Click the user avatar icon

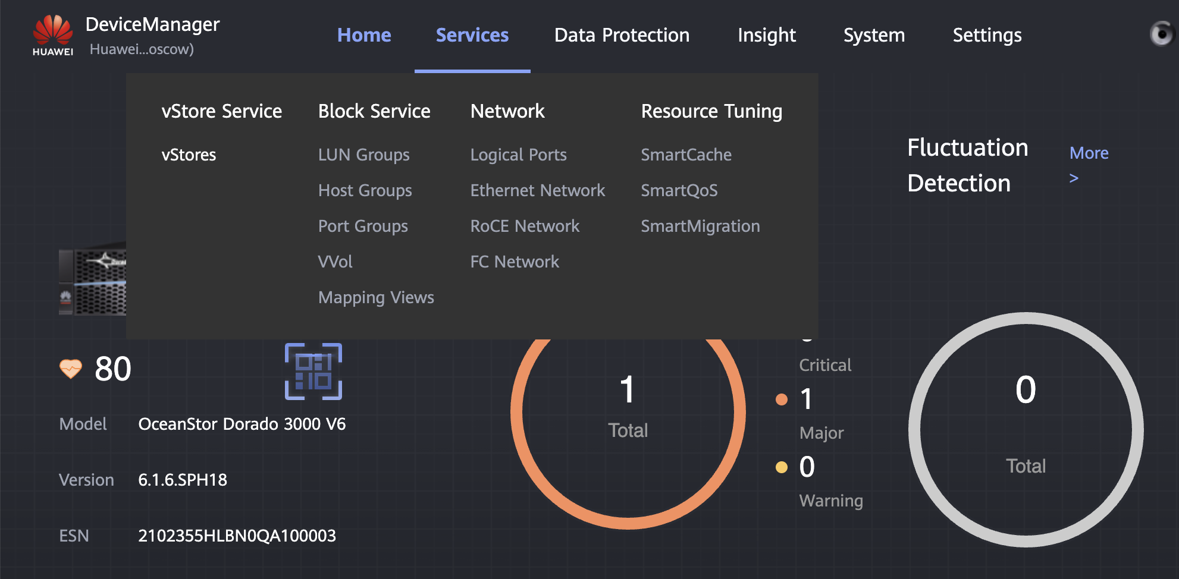(1161, 34)
